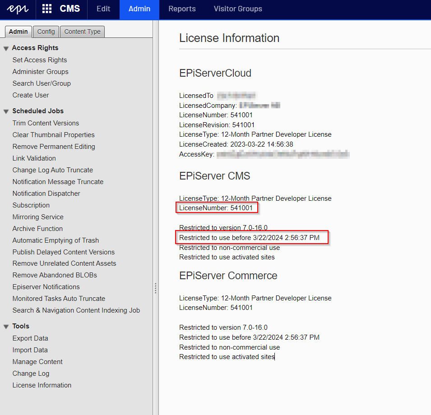Switch to the Admin sidebar tab
The width and height of the screenshot is (431, 415).
(x=19, y=32)
